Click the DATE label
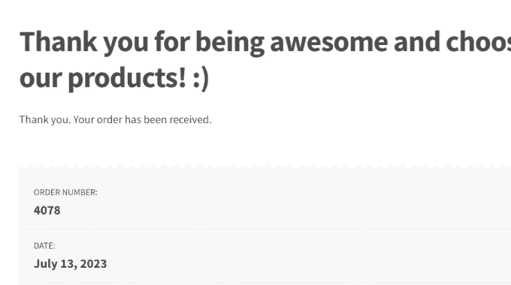This screenshot has height=285, width=511. tap(44, 246)
